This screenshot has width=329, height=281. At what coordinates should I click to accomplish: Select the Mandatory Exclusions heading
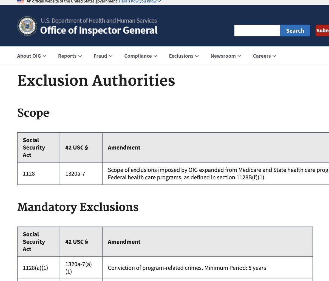pos(78,207)
